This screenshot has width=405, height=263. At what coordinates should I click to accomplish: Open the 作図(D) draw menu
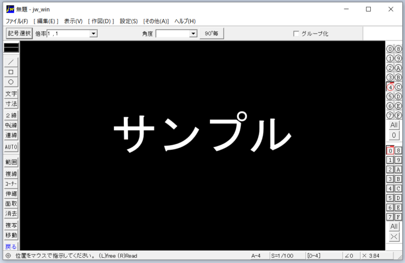click(x=101, y=21)
